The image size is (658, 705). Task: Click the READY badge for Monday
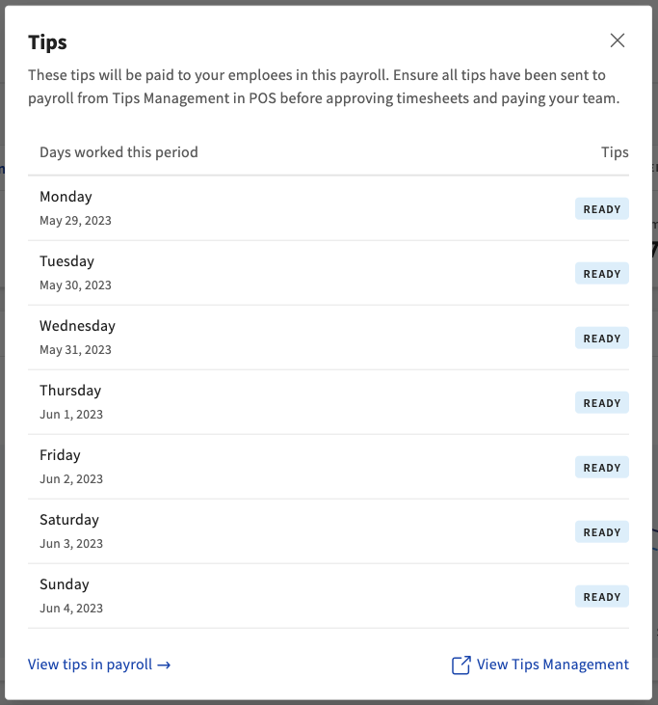pos(602,209)
